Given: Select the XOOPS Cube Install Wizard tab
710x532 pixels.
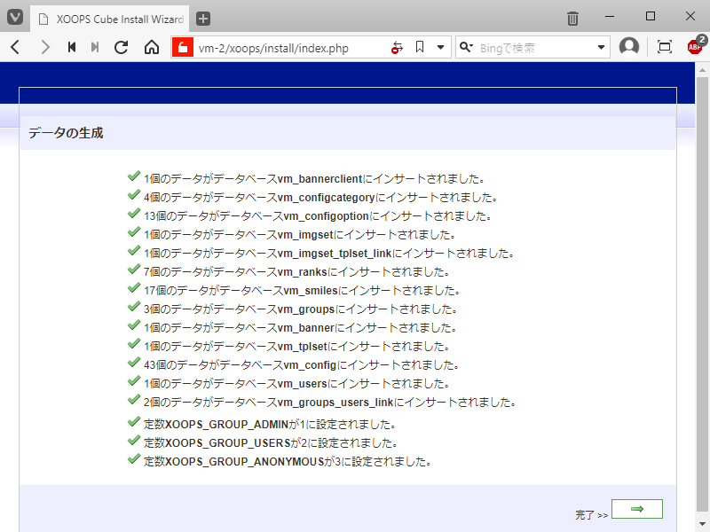Looking at the screenshot, I should pos(110,19).
